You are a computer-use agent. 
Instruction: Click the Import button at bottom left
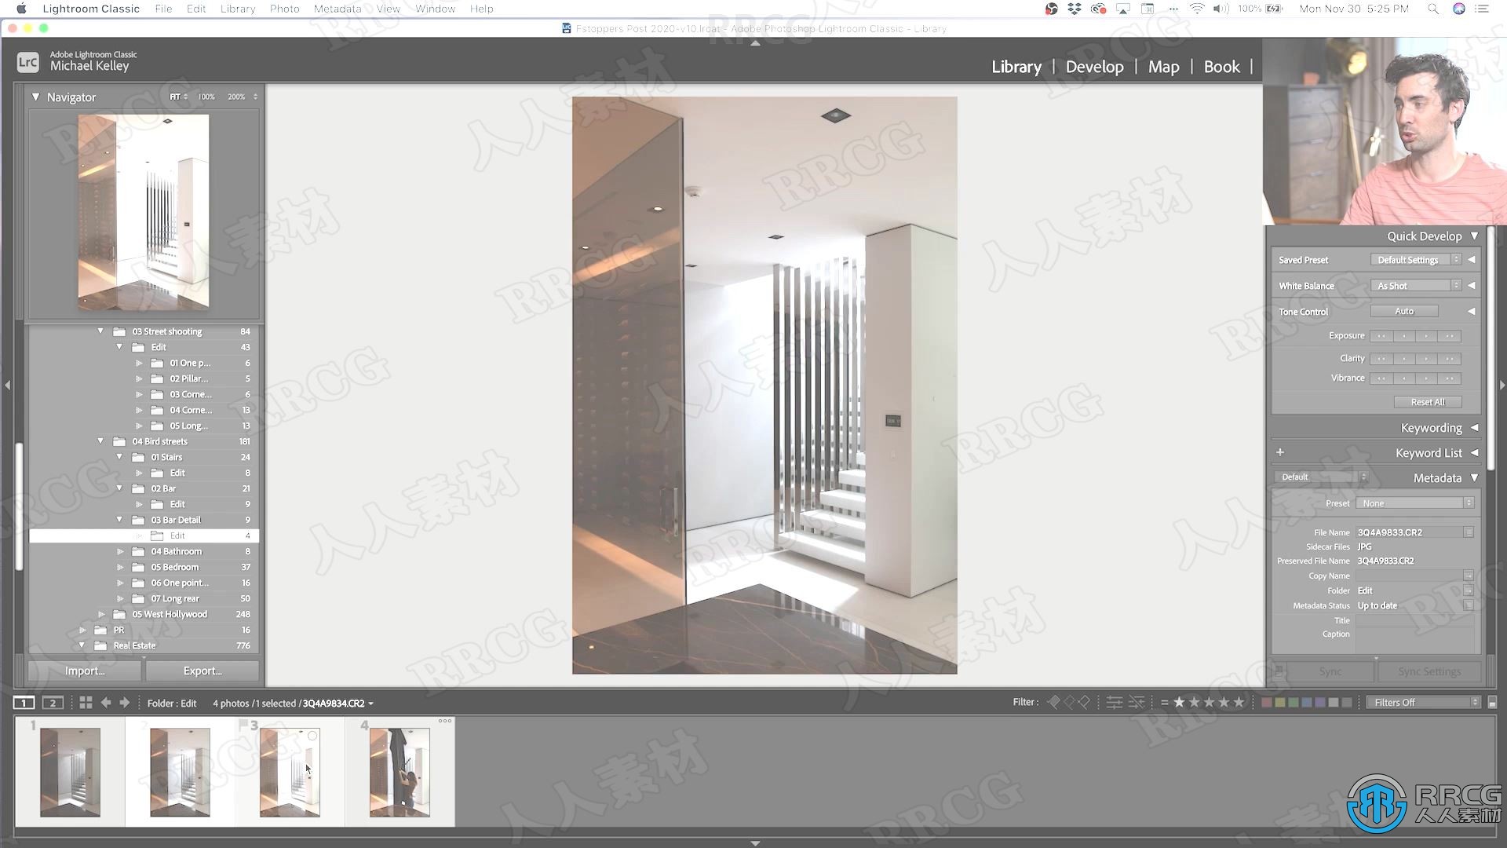[x=84, y=671]
